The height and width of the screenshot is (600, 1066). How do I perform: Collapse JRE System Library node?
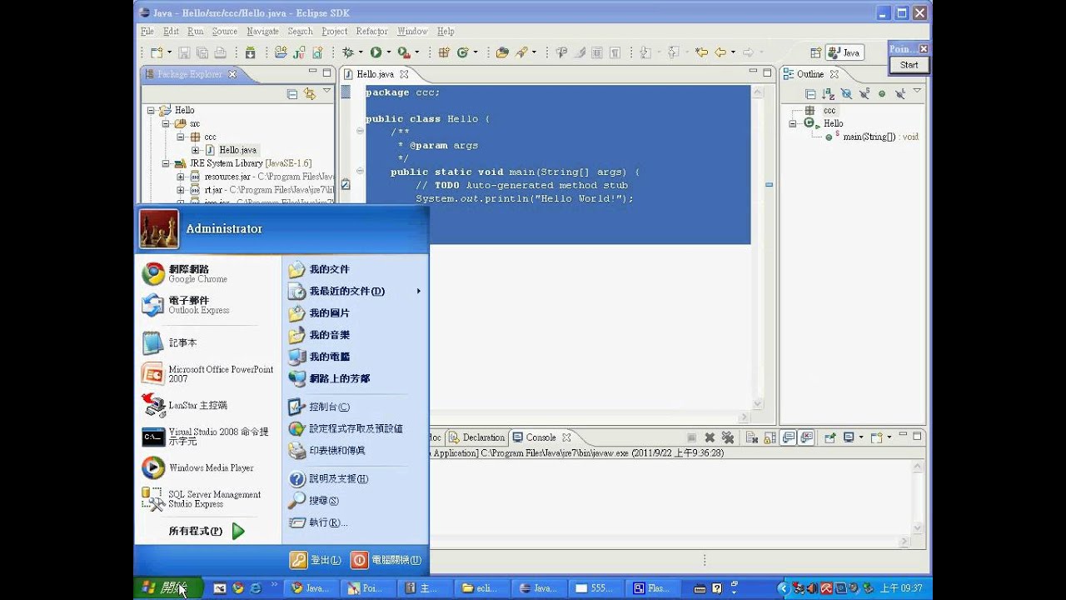pyautogui.click(x=166, y=163)
